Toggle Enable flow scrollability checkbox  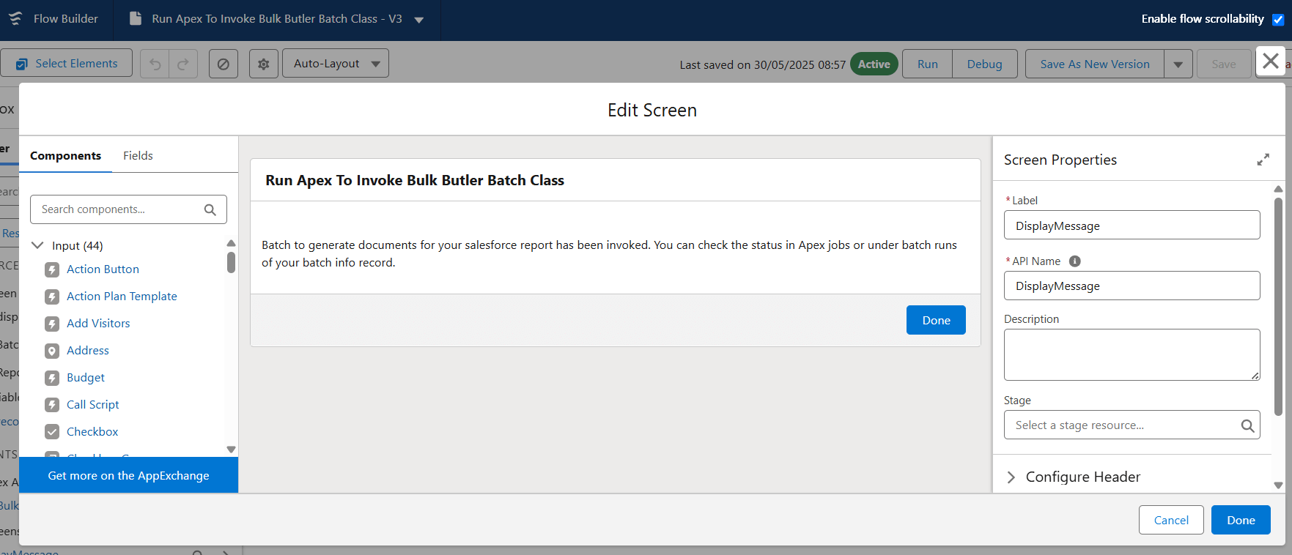pos(1278,20)
